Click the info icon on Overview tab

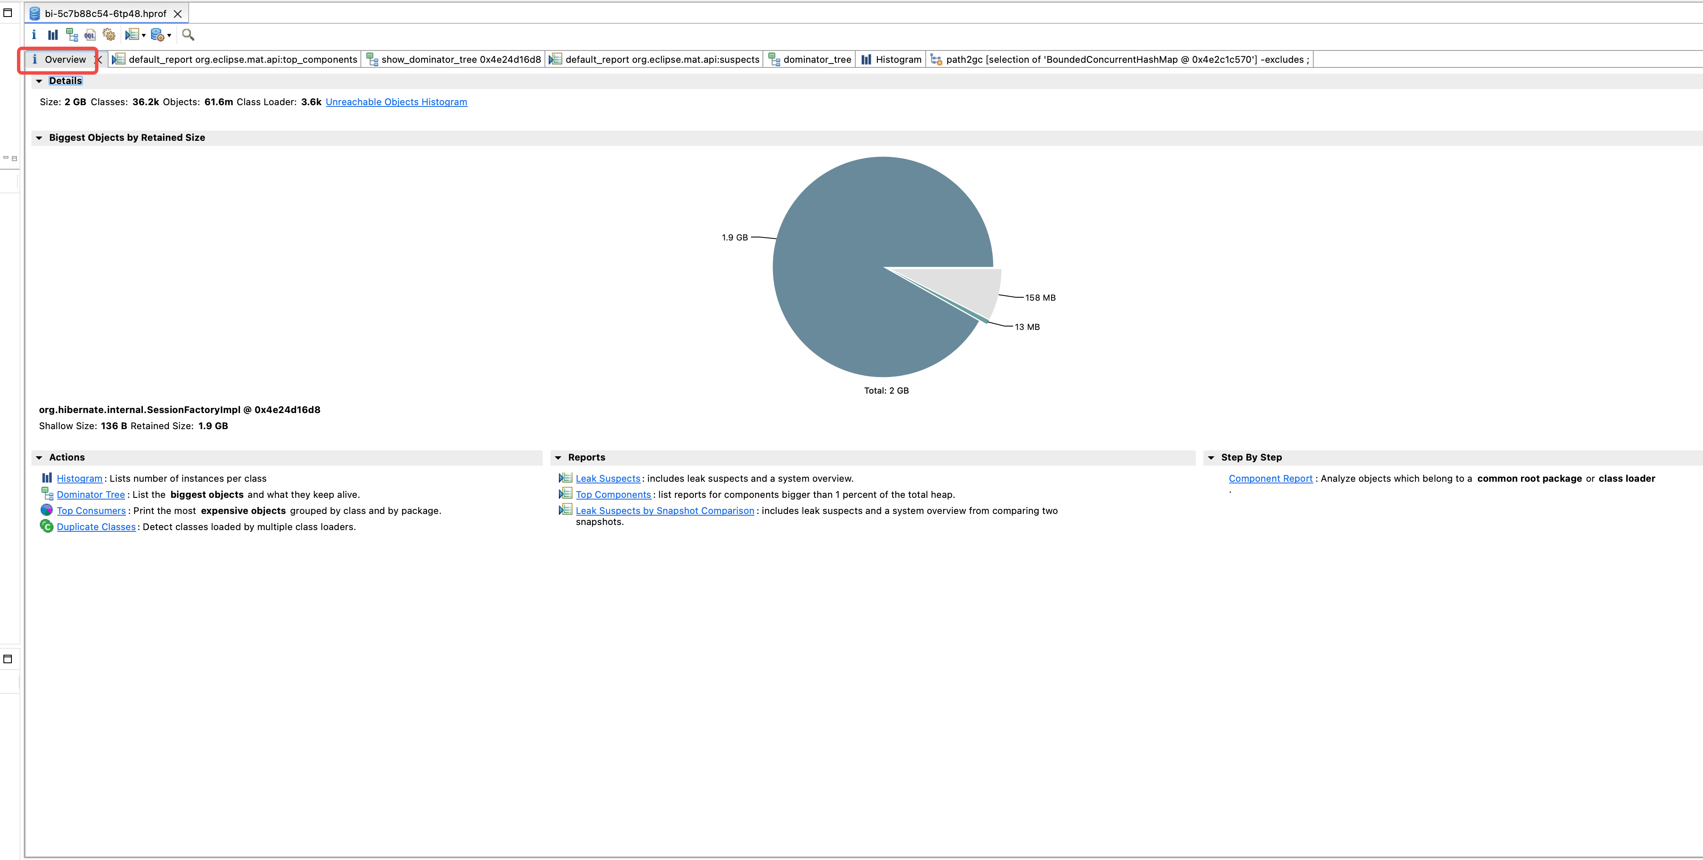[34, 59]
